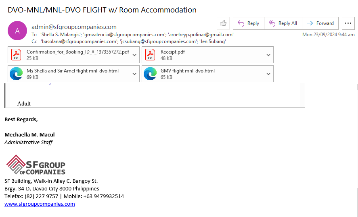Click the sender avatar with letter A
The height and width of the screenshot is (217, 358).
pos(17,31)
